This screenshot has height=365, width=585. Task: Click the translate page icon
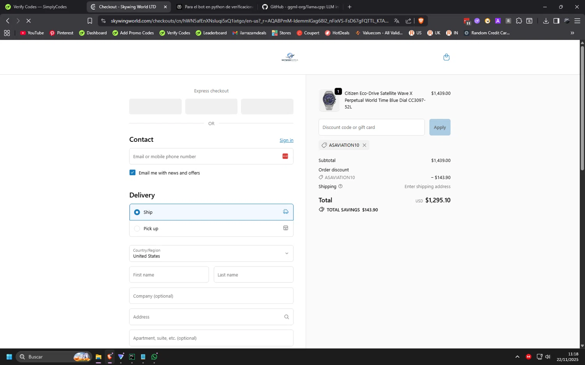pyautogui.click(x=397, y=21)
